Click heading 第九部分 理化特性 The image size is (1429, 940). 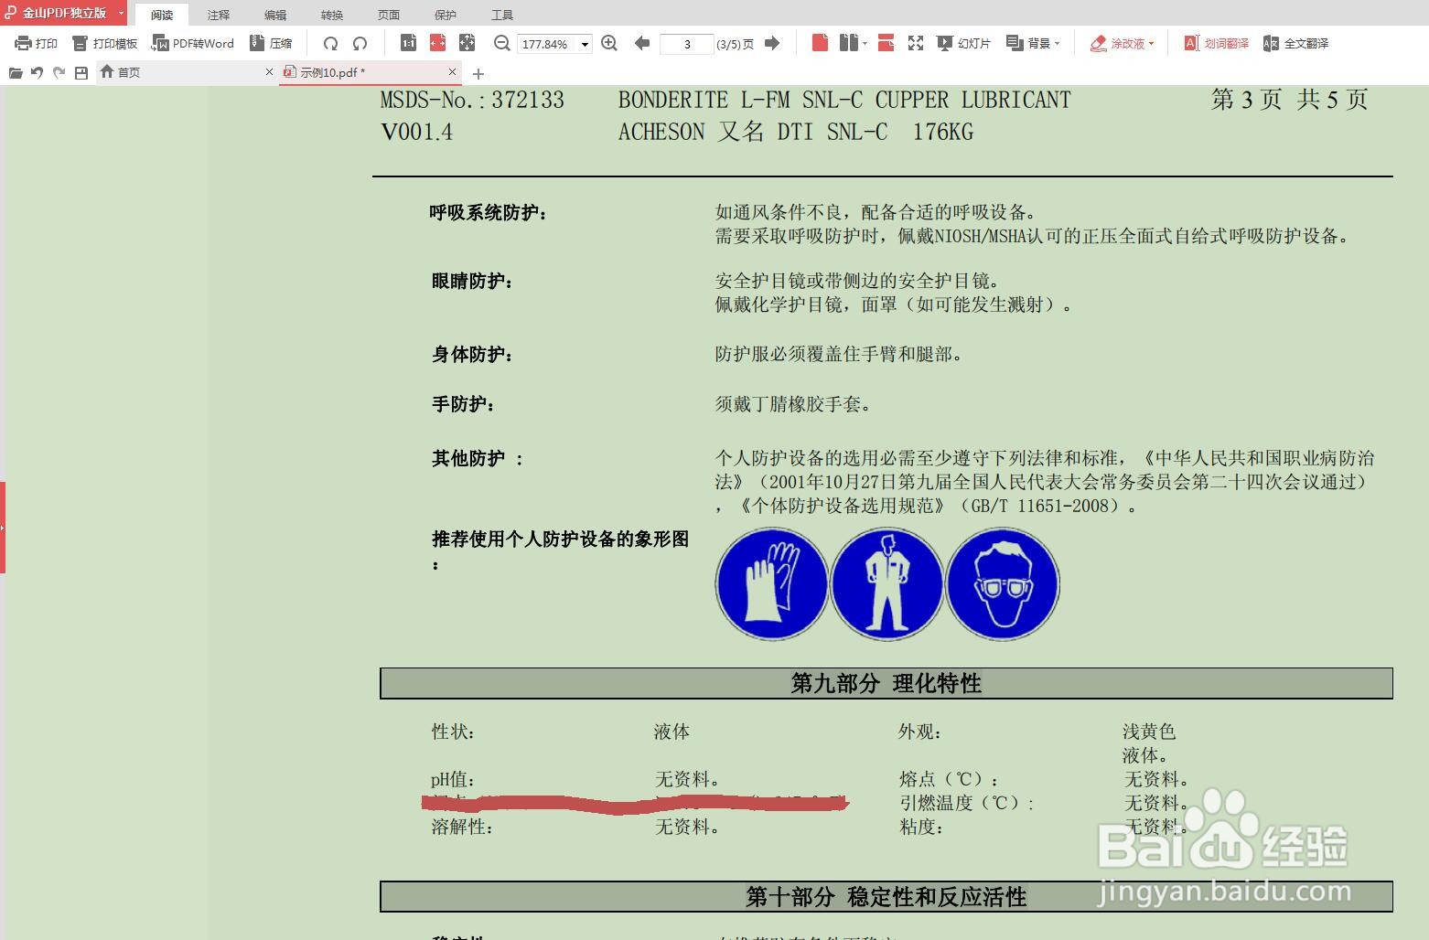click(x=886, y=683)
